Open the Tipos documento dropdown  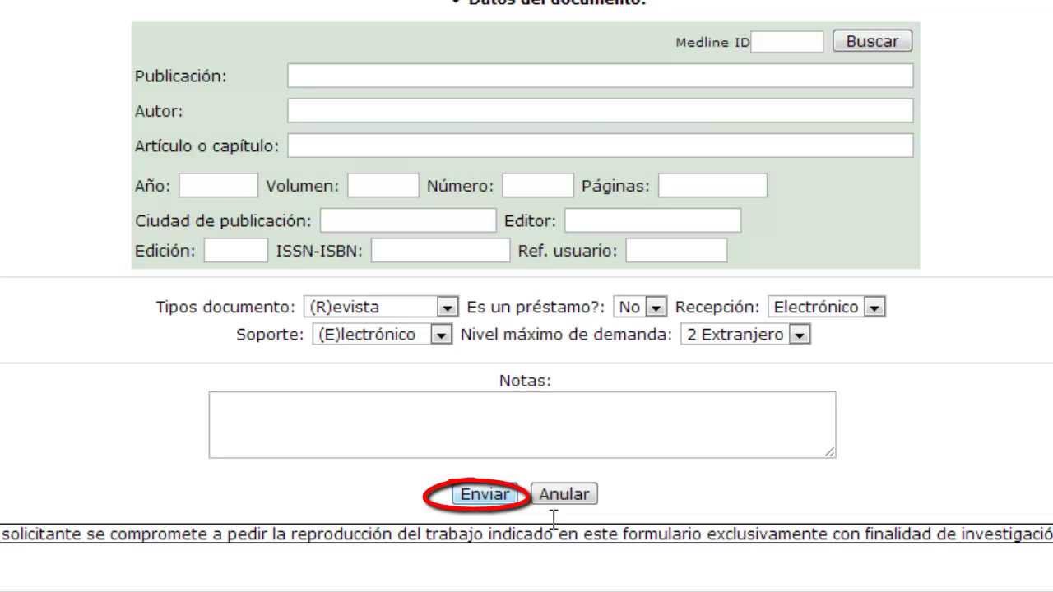pyautogui.click(x=380, y=307)
